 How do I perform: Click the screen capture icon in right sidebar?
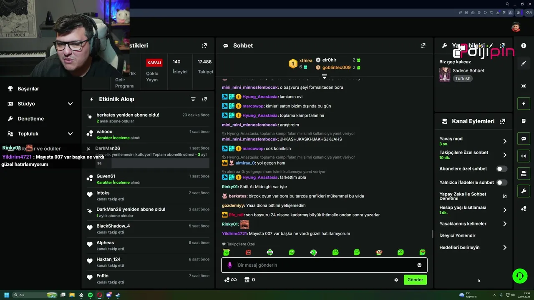(x=524, y=86)
